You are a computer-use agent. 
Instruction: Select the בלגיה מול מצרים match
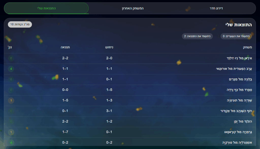point(130,79)
